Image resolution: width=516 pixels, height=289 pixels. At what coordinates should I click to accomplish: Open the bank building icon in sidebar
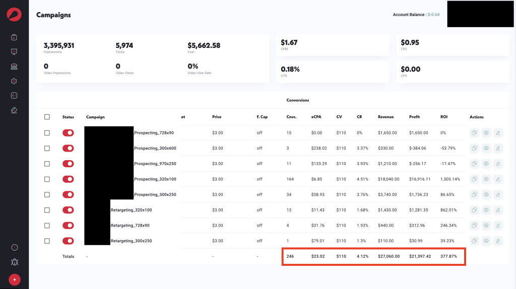click(14, 66)
